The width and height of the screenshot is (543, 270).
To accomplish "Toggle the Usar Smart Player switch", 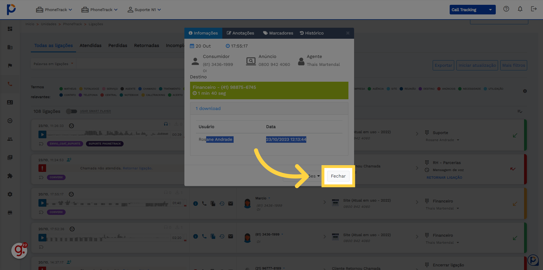I will (x=72, y=111).
